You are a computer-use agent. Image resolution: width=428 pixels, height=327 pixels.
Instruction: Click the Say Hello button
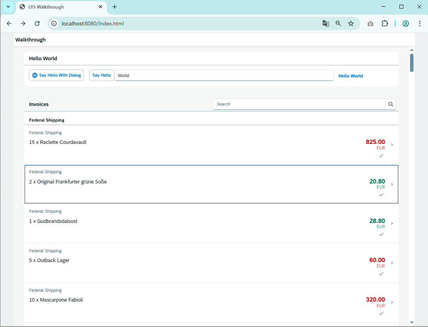click(102, 75)
